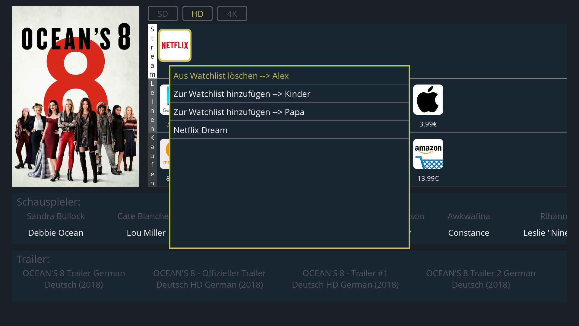Play OCEAN'S 8 Trailer German Deutsch (2018)

tap(74, 279)
